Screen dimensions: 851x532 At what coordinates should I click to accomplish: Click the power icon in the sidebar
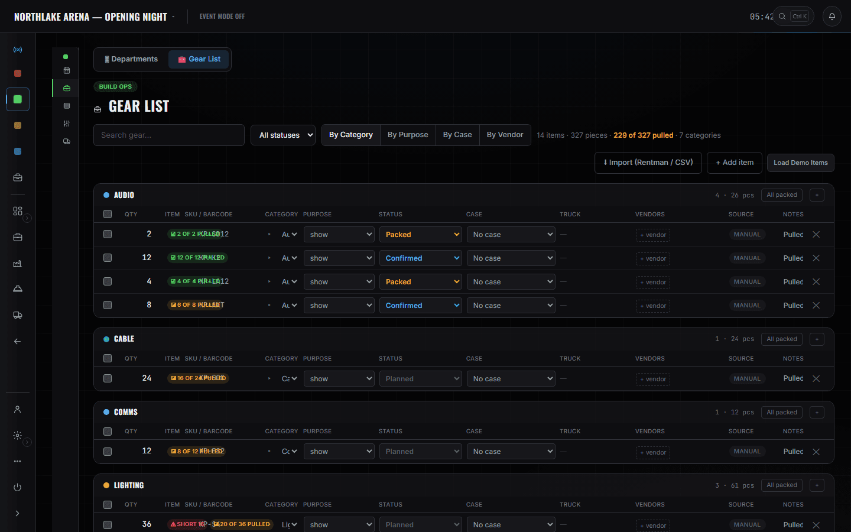tap(18, 487)
